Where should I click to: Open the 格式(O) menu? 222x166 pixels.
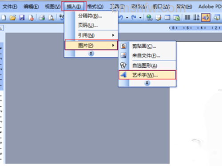click(95, 7)
